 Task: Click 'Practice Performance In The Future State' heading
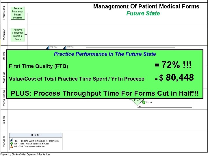click(x=105, y=54)
